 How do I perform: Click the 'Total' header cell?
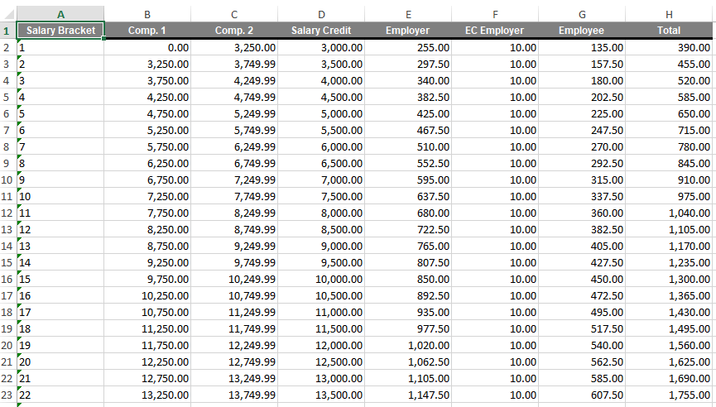pyautogui.click(x=669, y=31)
